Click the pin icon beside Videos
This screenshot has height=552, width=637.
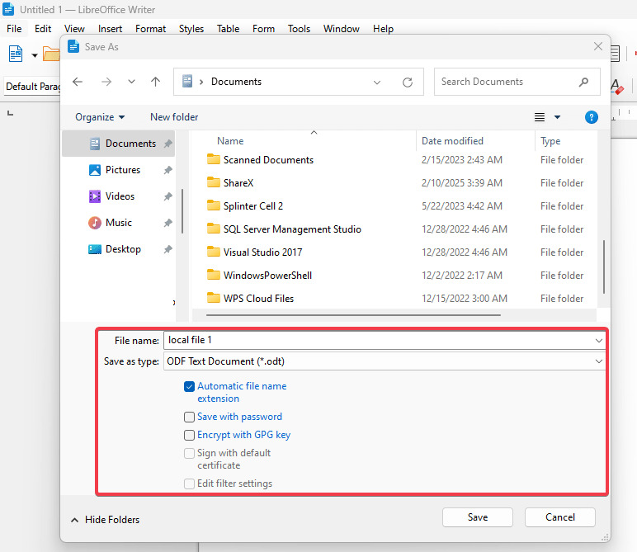(x=168, y=196)
